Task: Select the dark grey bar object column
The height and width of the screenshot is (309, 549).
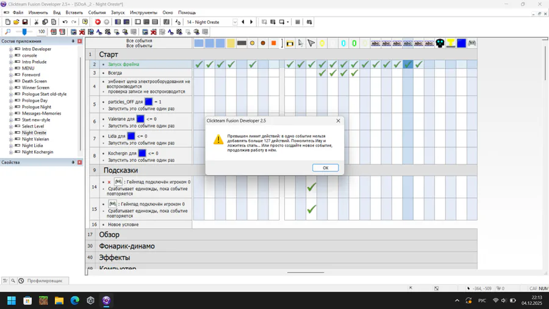Action: (242, 43)
